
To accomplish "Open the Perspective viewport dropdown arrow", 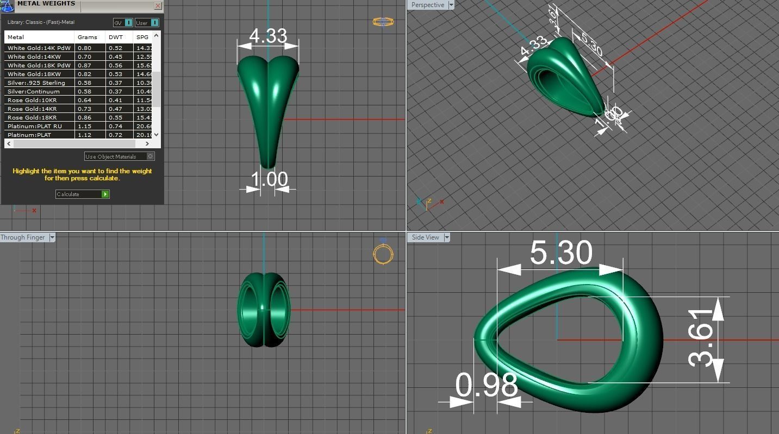I will pos(451,5).
